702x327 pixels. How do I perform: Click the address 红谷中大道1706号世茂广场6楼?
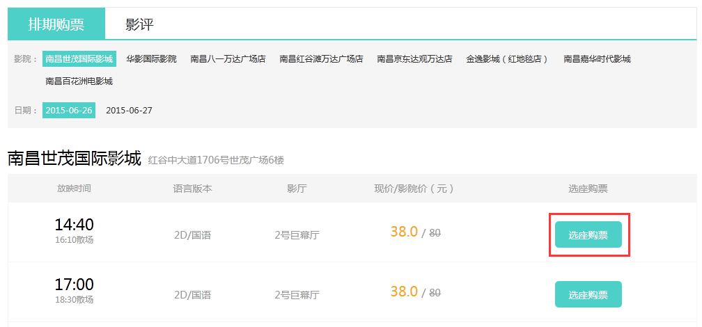click(x=216, y=160)
